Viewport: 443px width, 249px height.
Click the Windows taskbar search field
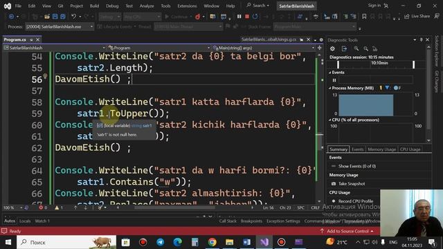(x=66, y=242)
